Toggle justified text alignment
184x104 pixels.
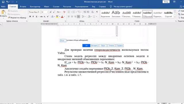tap(78, 17)
